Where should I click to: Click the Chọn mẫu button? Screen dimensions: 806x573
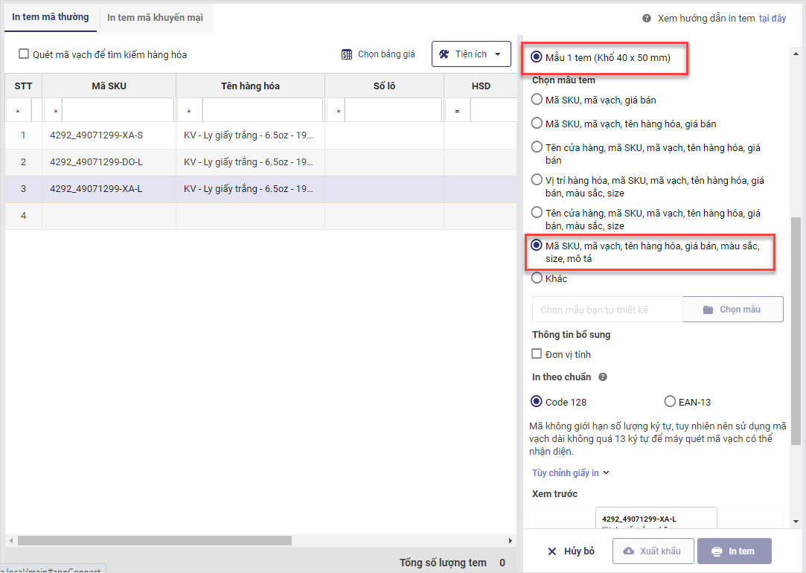pyautogui.click(x=733, y=310)
